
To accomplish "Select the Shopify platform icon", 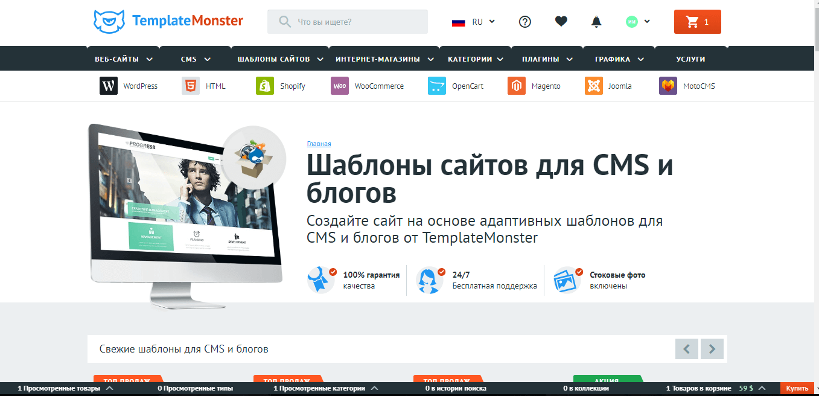I will [265, 86].
